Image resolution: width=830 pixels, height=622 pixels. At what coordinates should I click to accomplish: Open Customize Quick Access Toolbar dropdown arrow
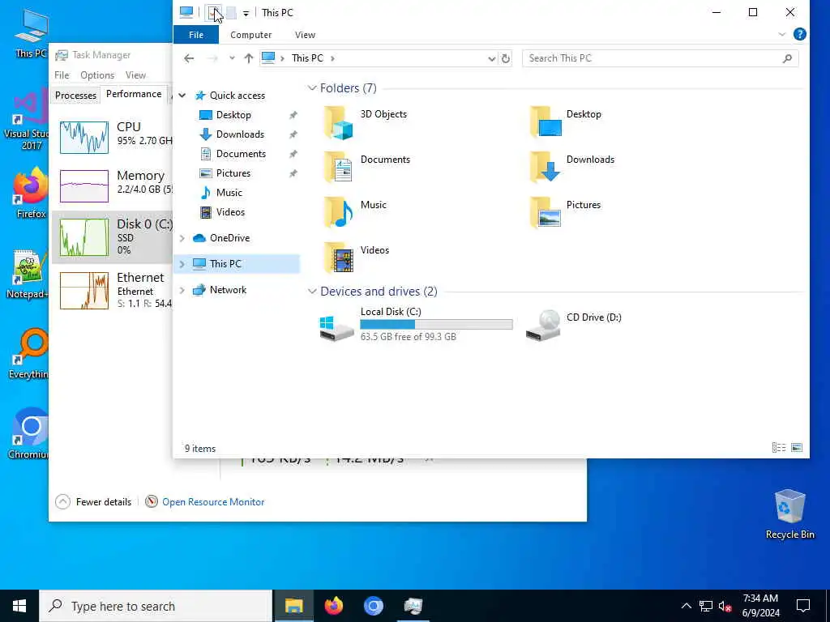[x=246, y=13]
